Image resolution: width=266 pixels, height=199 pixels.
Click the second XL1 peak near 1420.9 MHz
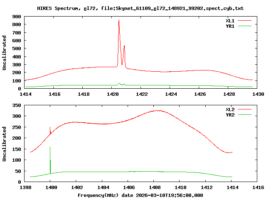pyautogui.click(x=124, y=46)
